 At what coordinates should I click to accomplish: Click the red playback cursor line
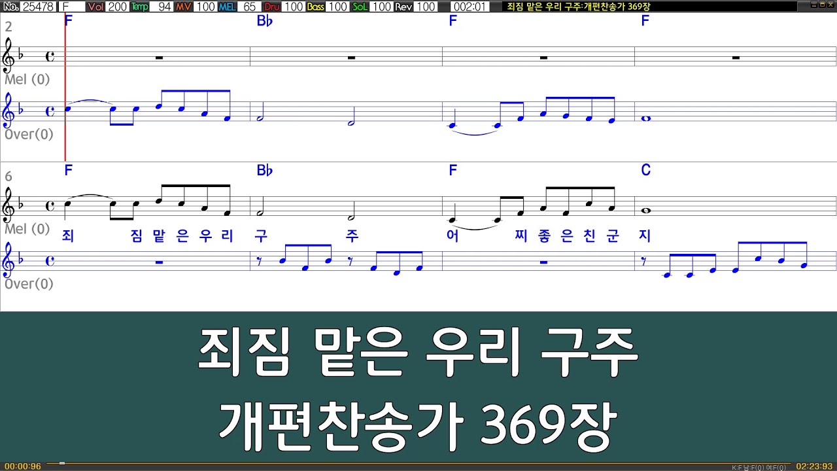[65, 87]
